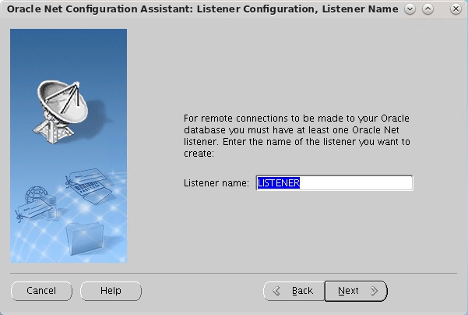Minimize window using title bar down-arrow icon
This screenshot has height=315, width=468.
[410, 9]
